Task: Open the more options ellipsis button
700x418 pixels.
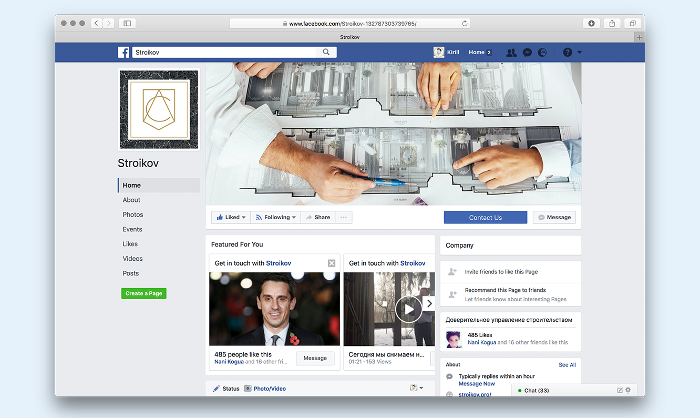Action: coord(344,217)
